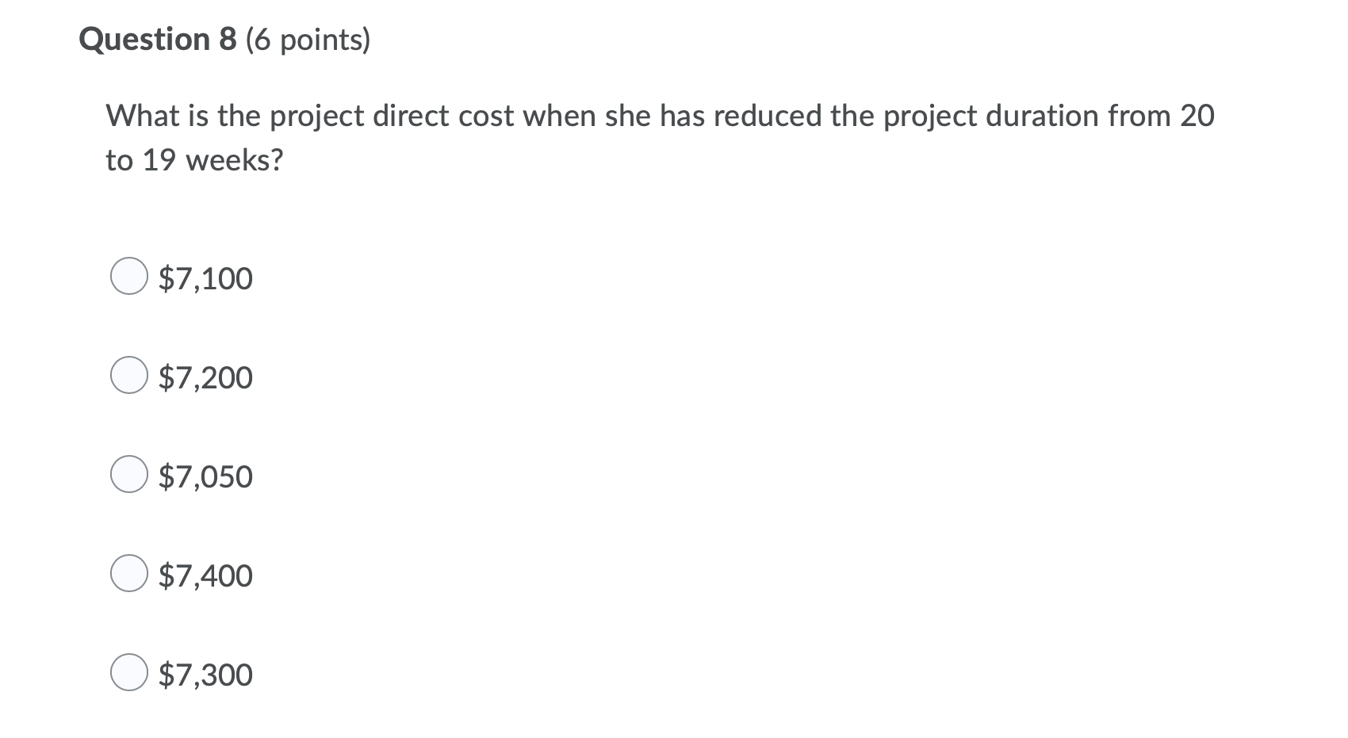Click the $7,400 answer label
The height and width of the screenshot is (738, 1348).
(205, 575)
